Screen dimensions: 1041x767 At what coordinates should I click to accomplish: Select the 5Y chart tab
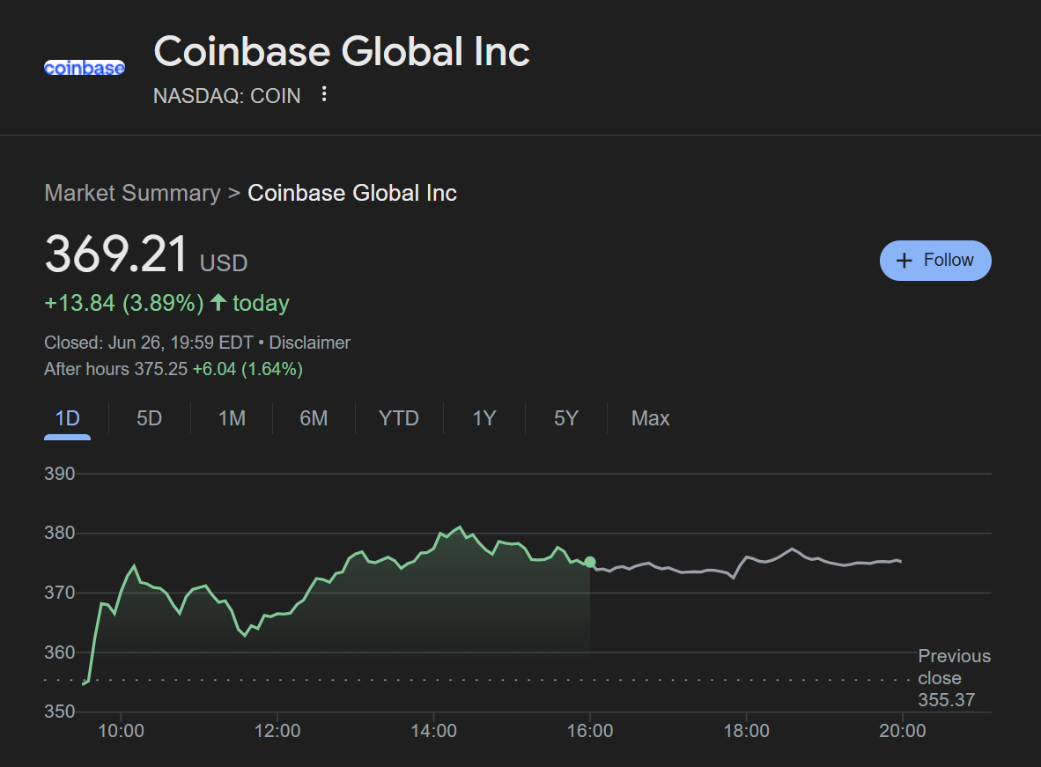click(566, 418)
